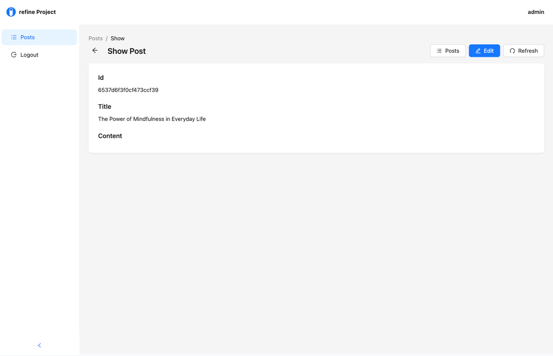Choose the Logout label in the sidebar menu
The image size is (553, 356).
[29, 55]
